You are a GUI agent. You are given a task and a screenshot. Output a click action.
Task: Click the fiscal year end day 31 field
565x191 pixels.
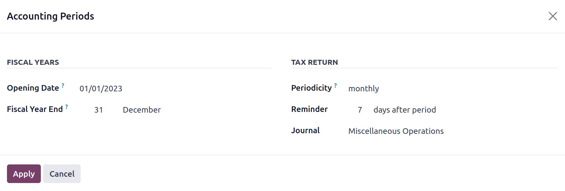coord(99,110)
